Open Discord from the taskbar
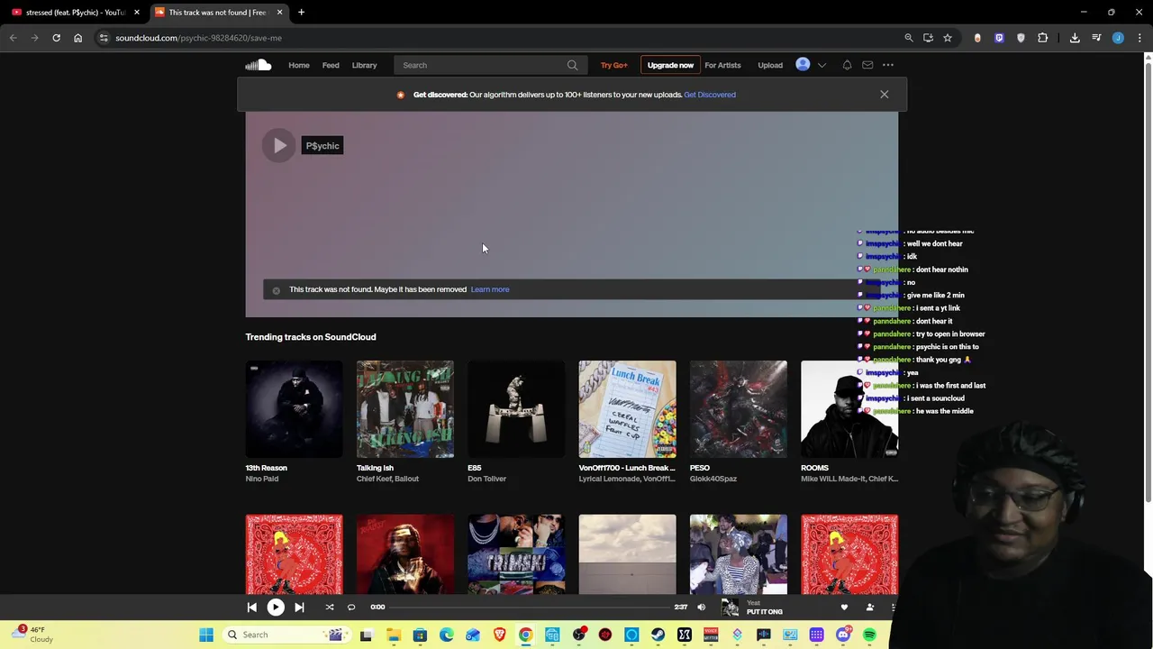Image resolution: width=1153 pixels, height=649 pixels. click(843, 635)
